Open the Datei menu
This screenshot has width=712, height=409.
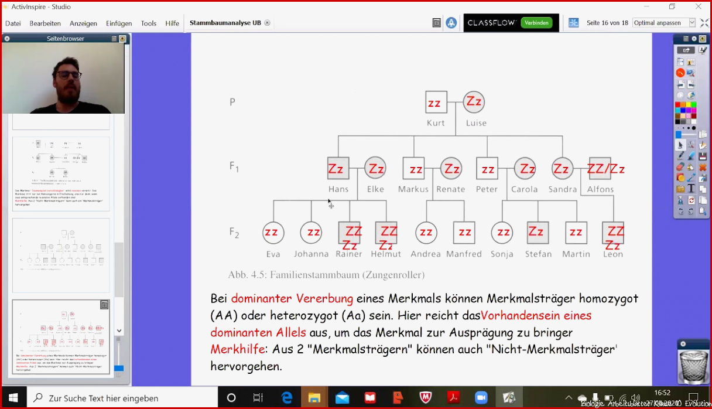[x=13, y=23]
